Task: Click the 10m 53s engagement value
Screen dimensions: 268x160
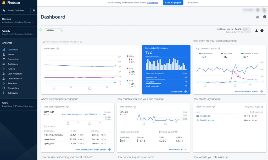Action: coord(49,112)
